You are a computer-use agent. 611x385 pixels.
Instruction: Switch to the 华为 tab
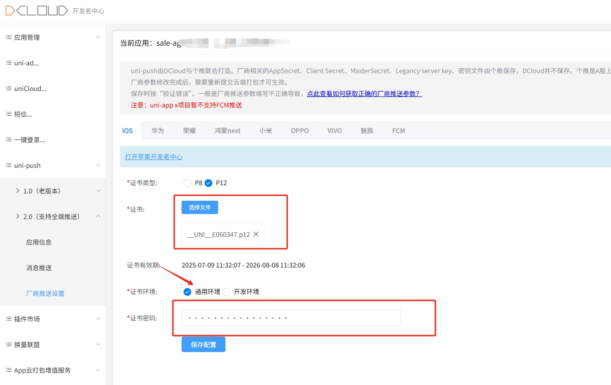(158, 130)
